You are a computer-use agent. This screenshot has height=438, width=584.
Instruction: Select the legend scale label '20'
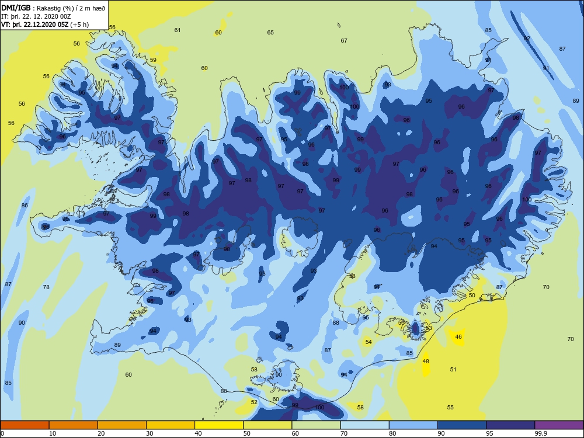tap(101, 433)
